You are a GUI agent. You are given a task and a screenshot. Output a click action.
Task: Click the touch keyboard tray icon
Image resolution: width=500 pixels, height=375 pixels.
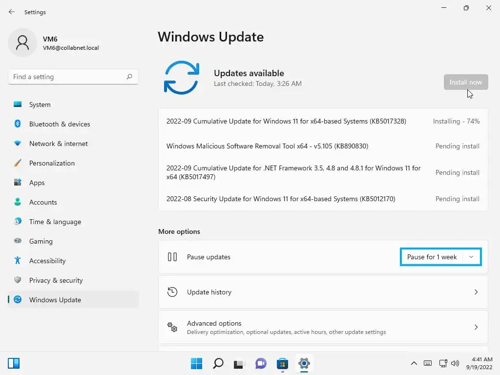click(x=428, y=363)
